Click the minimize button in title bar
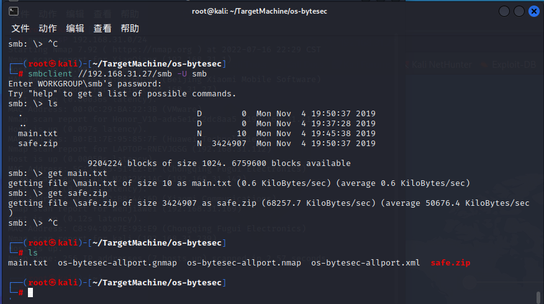Image resolution: width=544 pixels, height=304 pixels. tap(504, 11)
